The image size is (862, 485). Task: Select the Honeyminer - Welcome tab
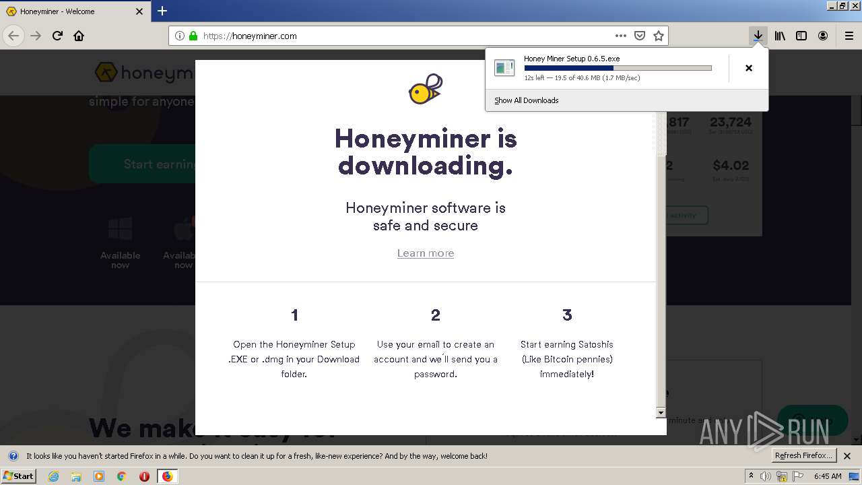pos(75,11)
